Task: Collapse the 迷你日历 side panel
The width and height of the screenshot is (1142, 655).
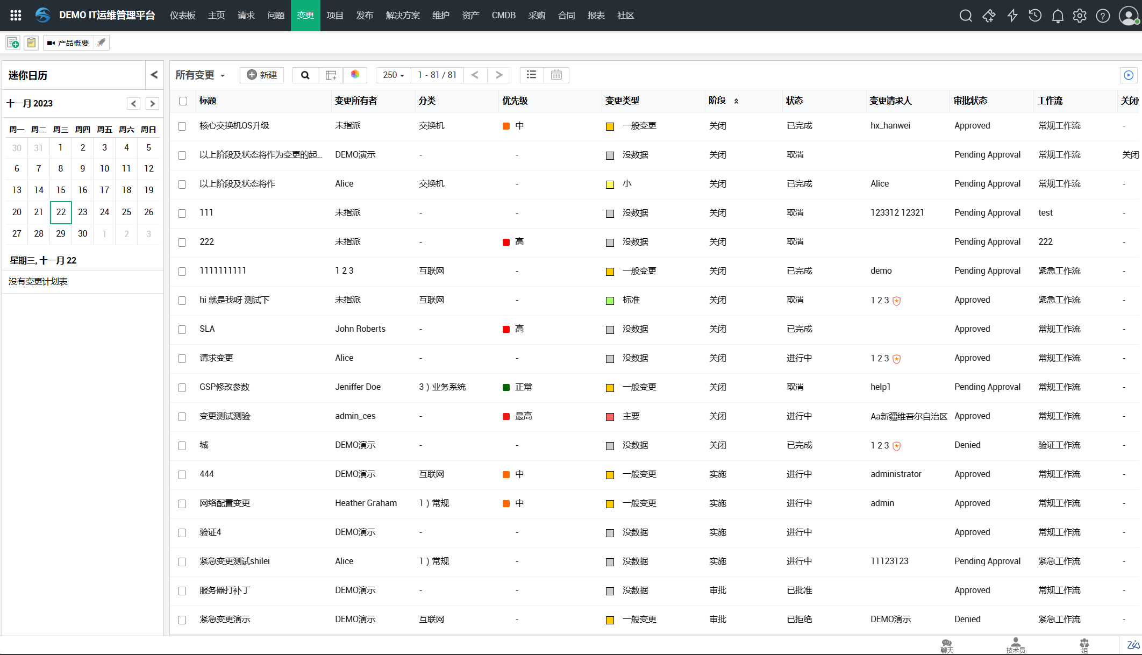Action: [x=154, y=75]
